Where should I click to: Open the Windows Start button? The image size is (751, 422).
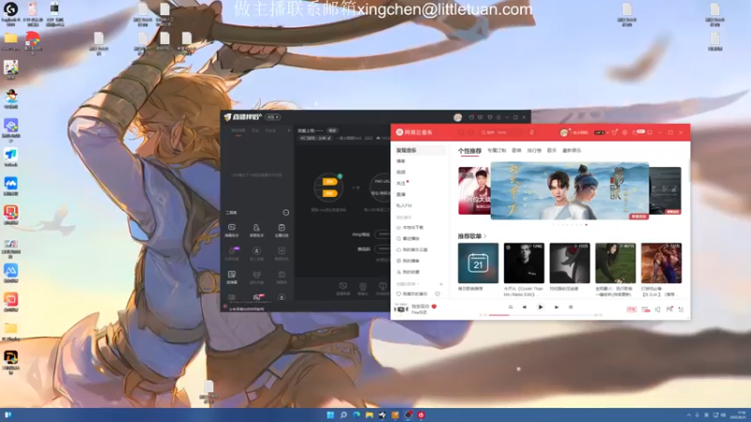pos(330,414)
